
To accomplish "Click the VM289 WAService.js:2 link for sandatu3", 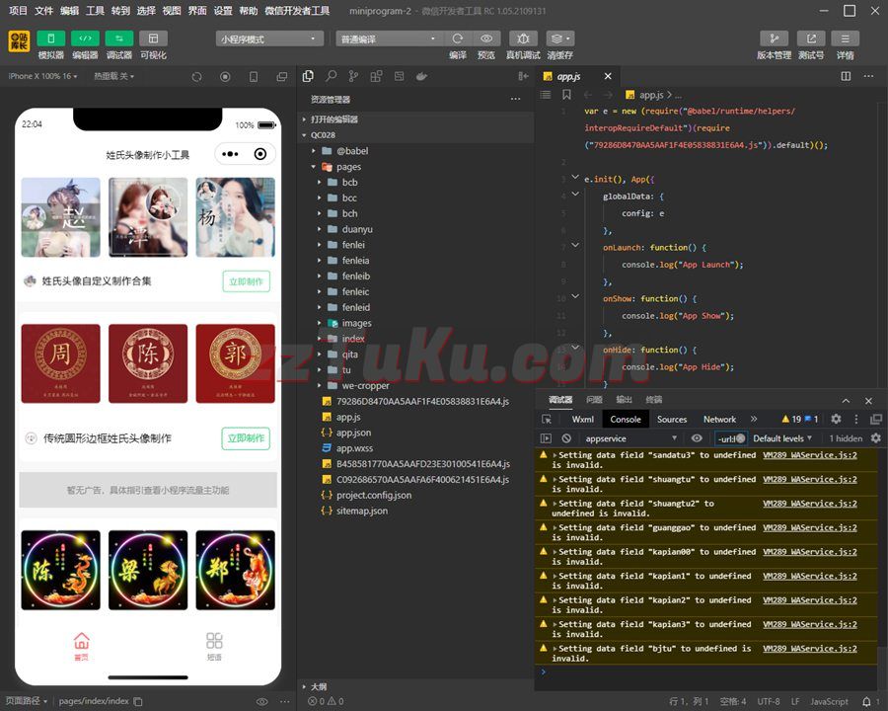I will 809,455.
